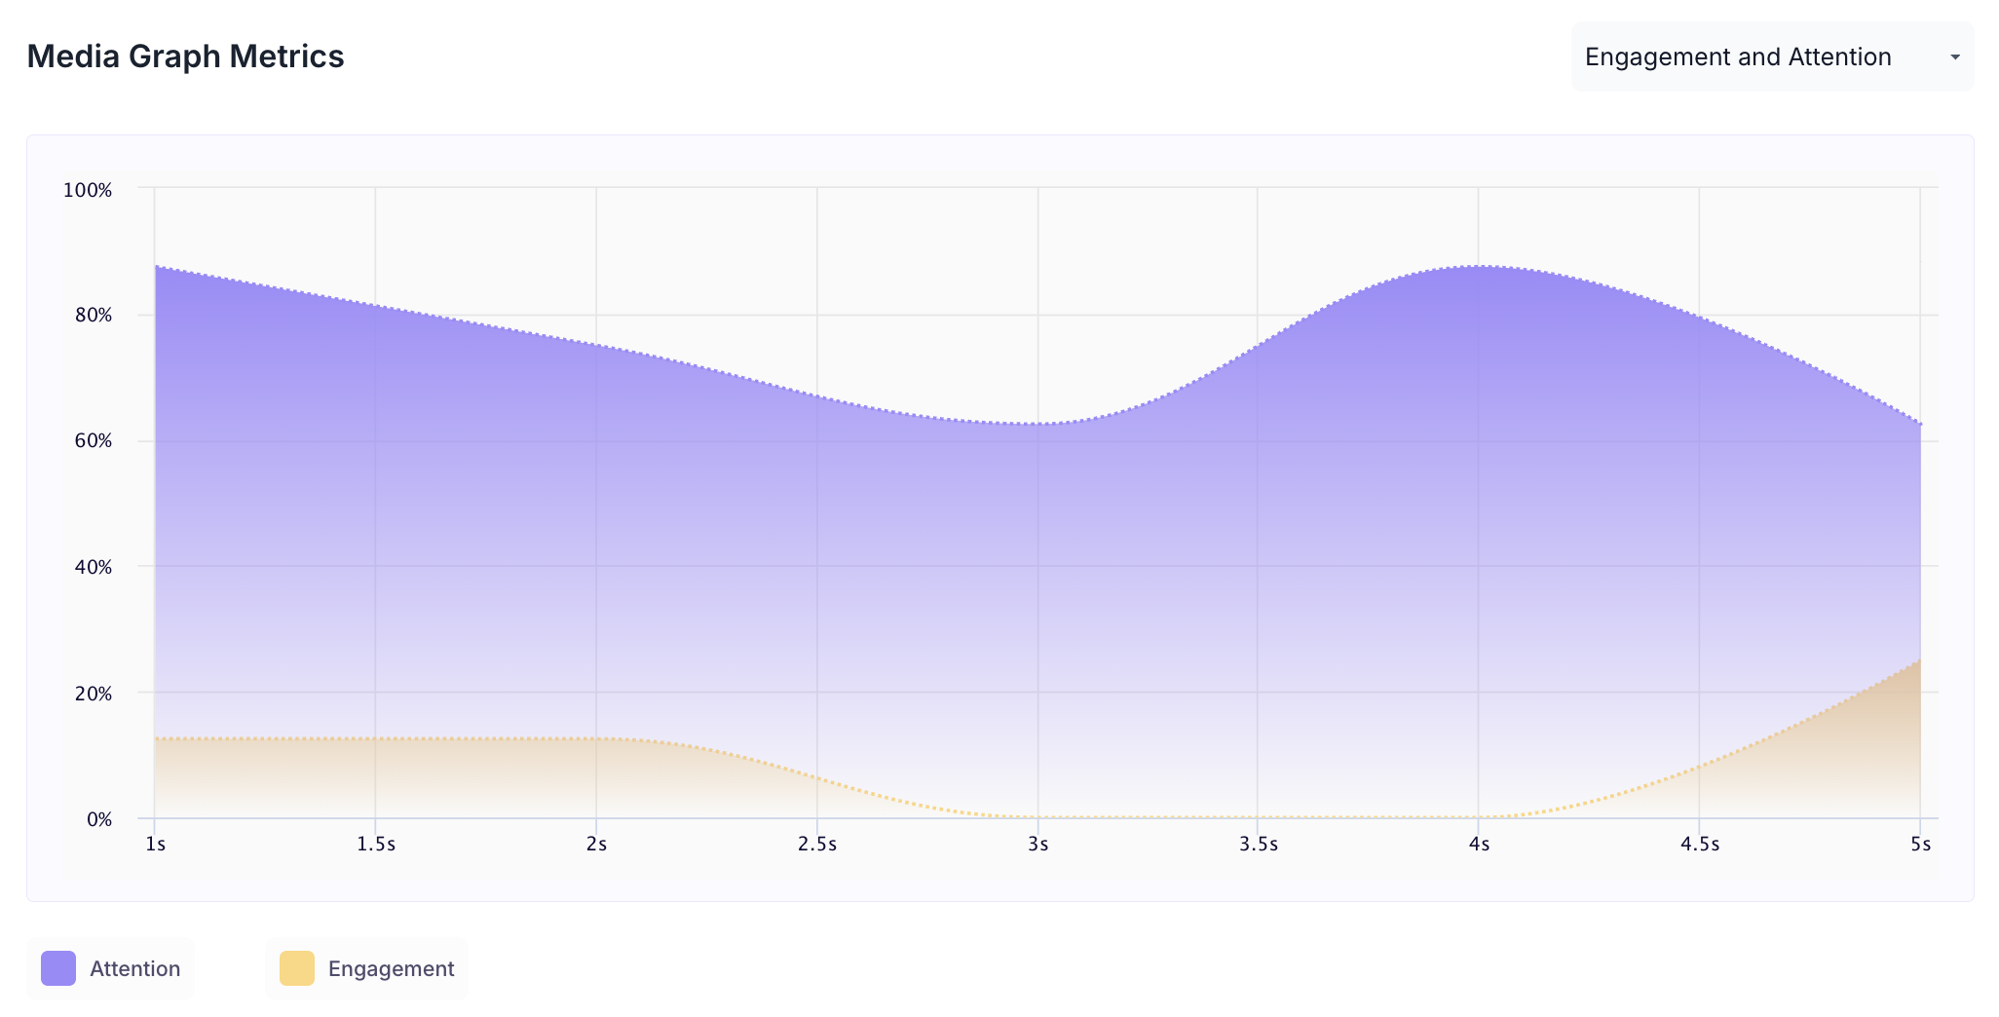The height and width of the screenshot is (1017, 1999).
Task: Select the 4.5s time axis label
Action: (1699, 844)
